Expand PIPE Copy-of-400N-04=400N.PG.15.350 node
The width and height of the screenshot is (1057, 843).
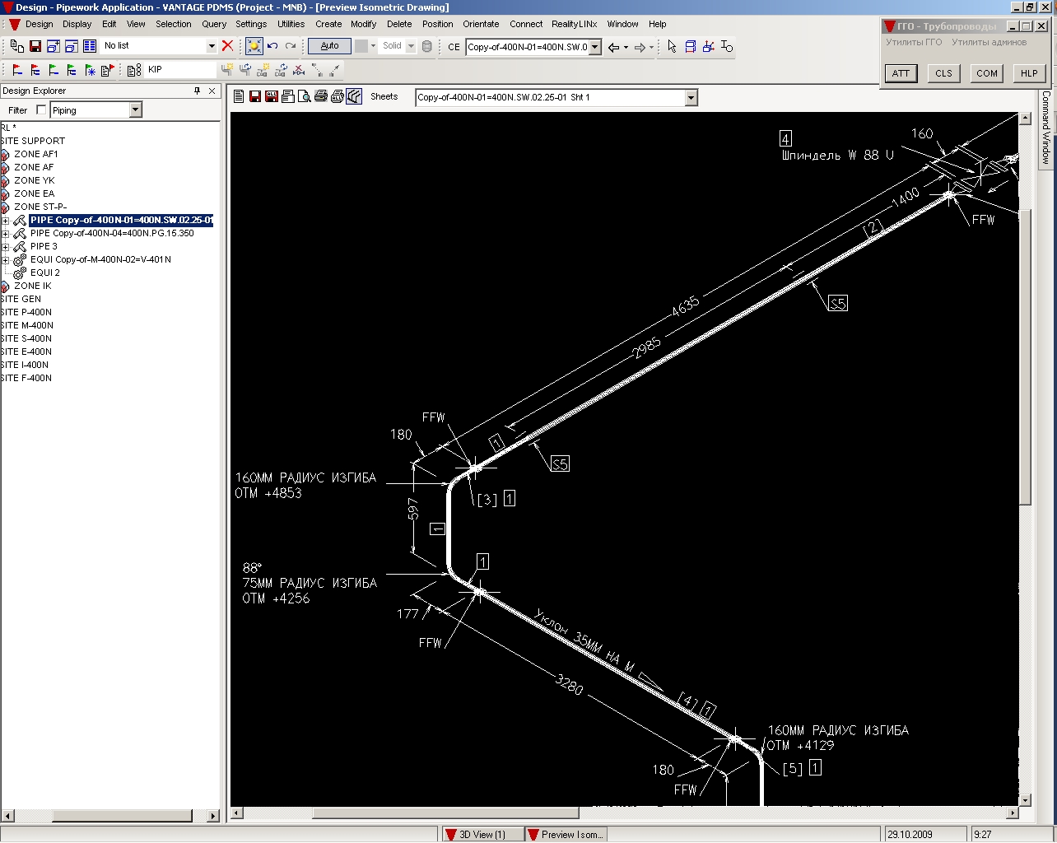point(6,233)
